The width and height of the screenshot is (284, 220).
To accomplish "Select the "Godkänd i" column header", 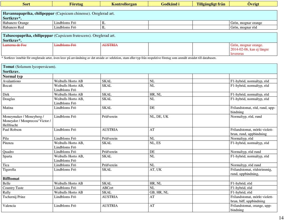I will tap(170, 4).
